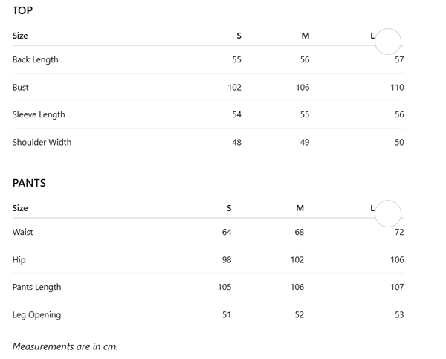Click the Waist row label

point(23,232)
